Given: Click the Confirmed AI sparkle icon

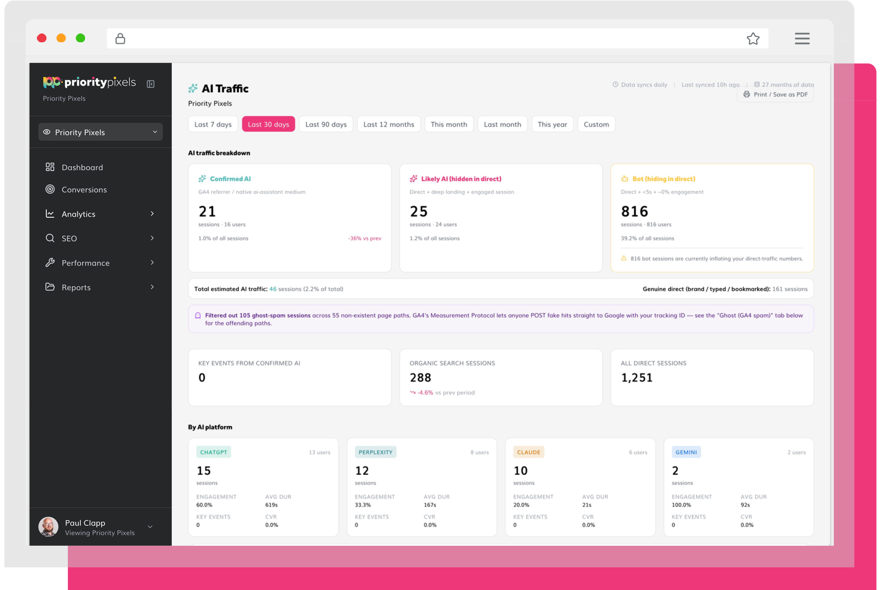Looking at the screenshot, I should coord(202,178).
